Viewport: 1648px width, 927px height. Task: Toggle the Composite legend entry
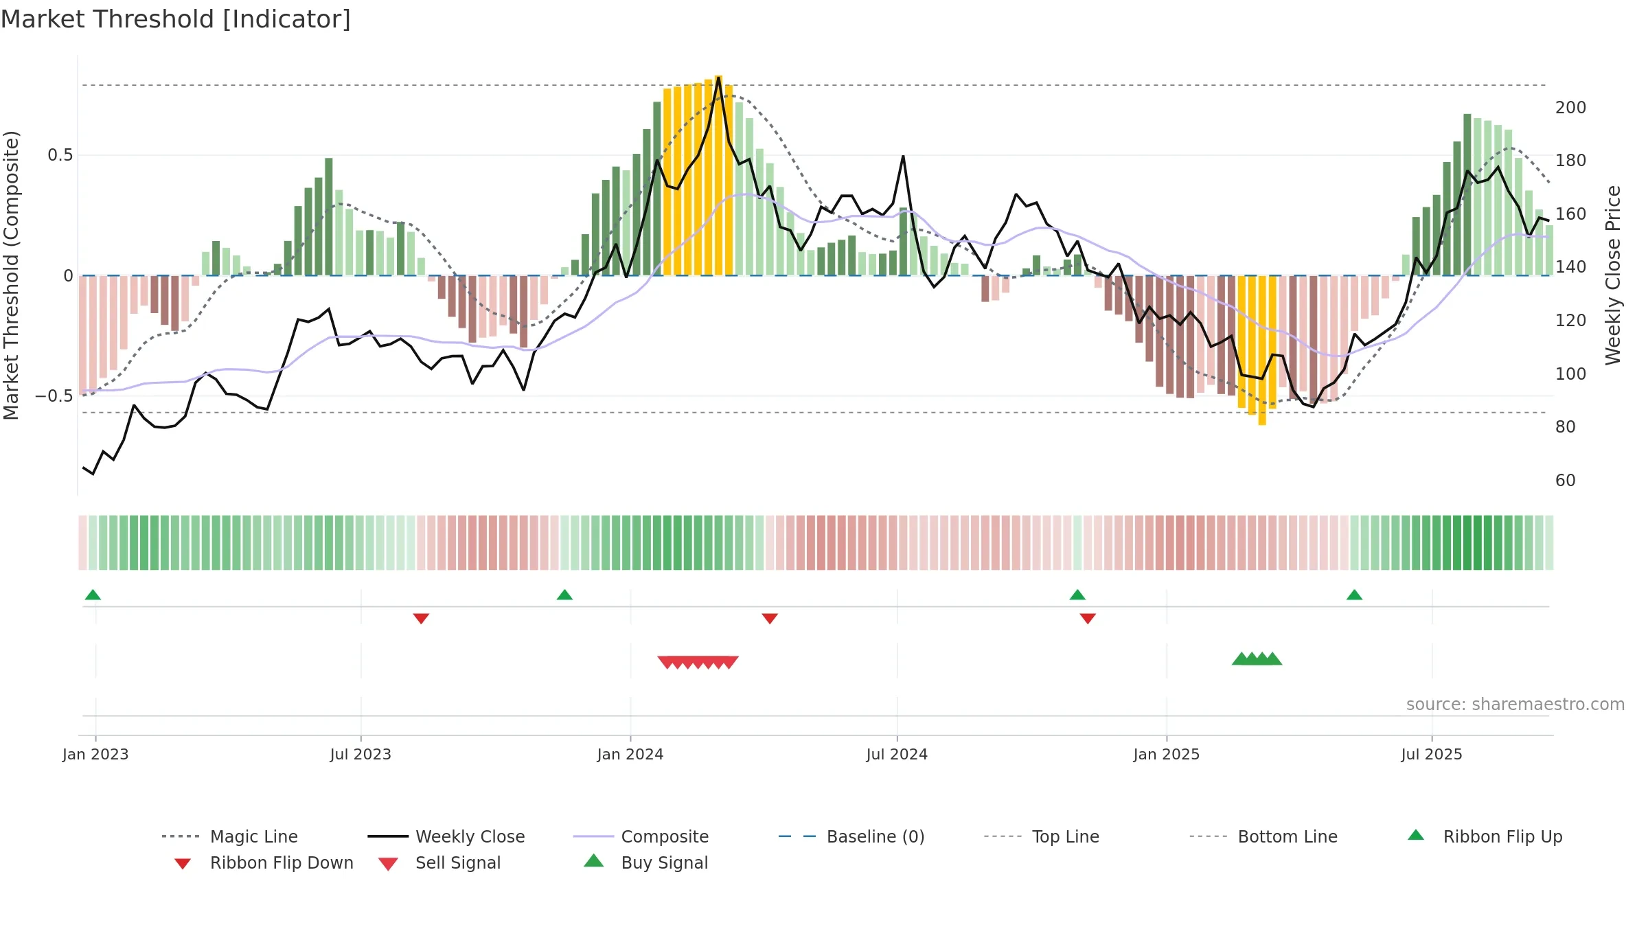pos(641,836)
